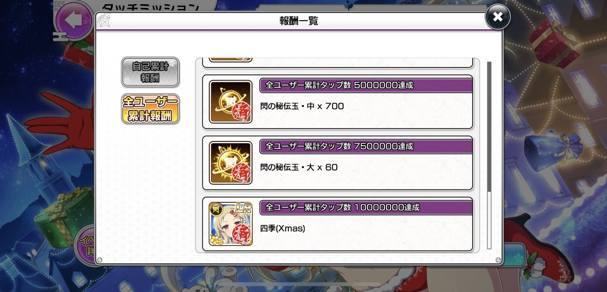Select the 7500000達成 reward header
Image resolution: width=607 pixels, height=292 pixels.
tap(366, 146)
